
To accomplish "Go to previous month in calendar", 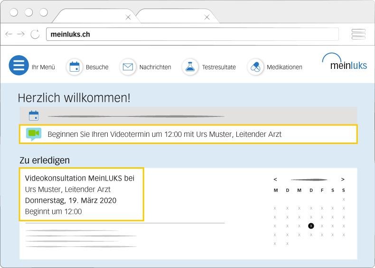I will point(275,179).
